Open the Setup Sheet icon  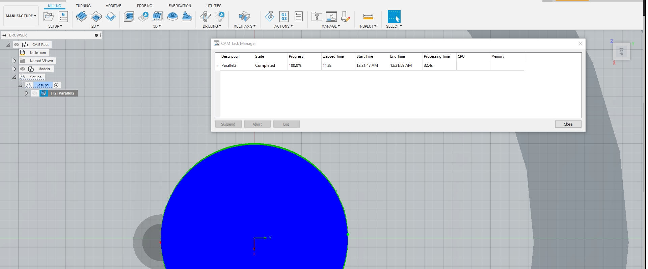[299, 17]
